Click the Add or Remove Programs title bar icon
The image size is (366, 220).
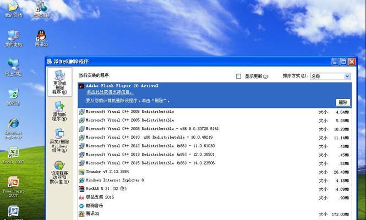(x=49, y=62)
